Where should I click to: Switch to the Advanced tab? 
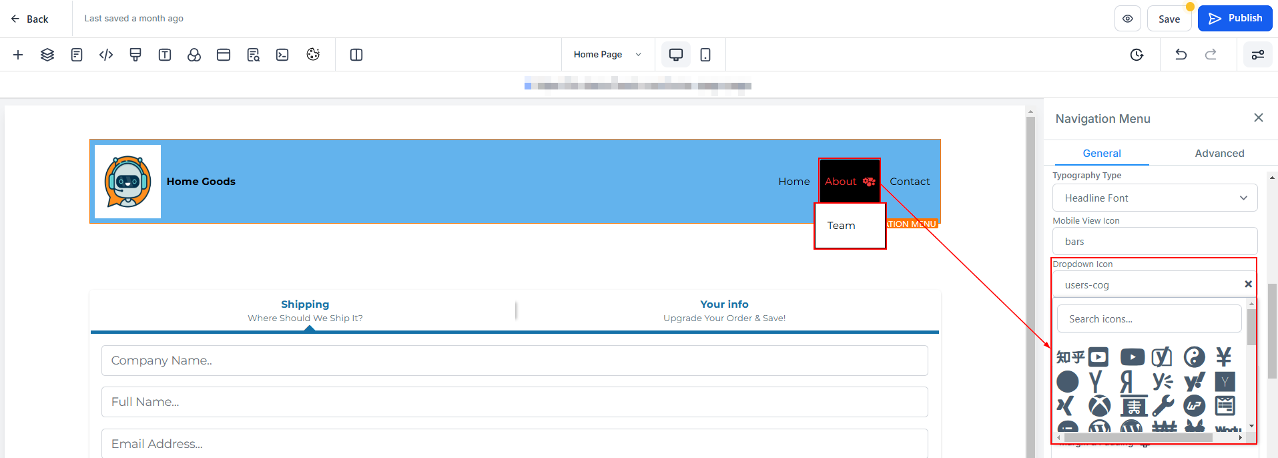tap(1219, 154)
